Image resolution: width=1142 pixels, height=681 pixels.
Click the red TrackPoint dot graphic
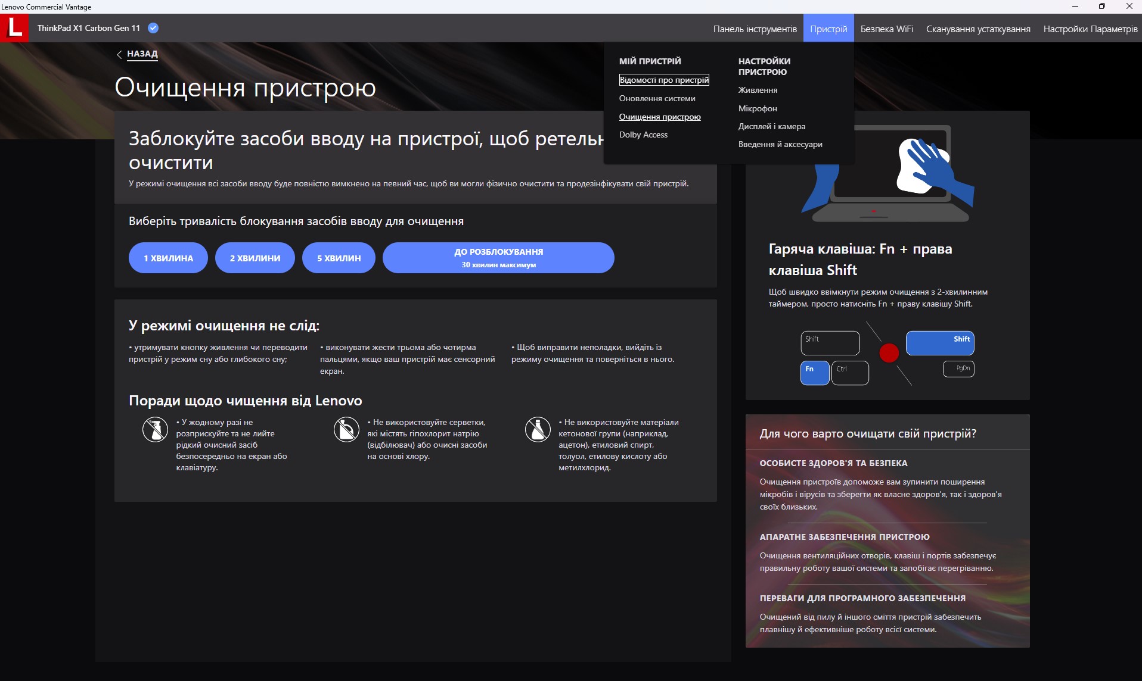889,353
